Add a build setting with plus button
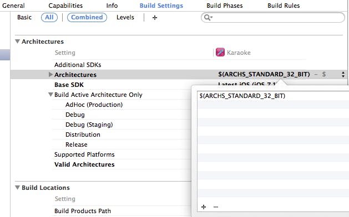 [155, 18]
